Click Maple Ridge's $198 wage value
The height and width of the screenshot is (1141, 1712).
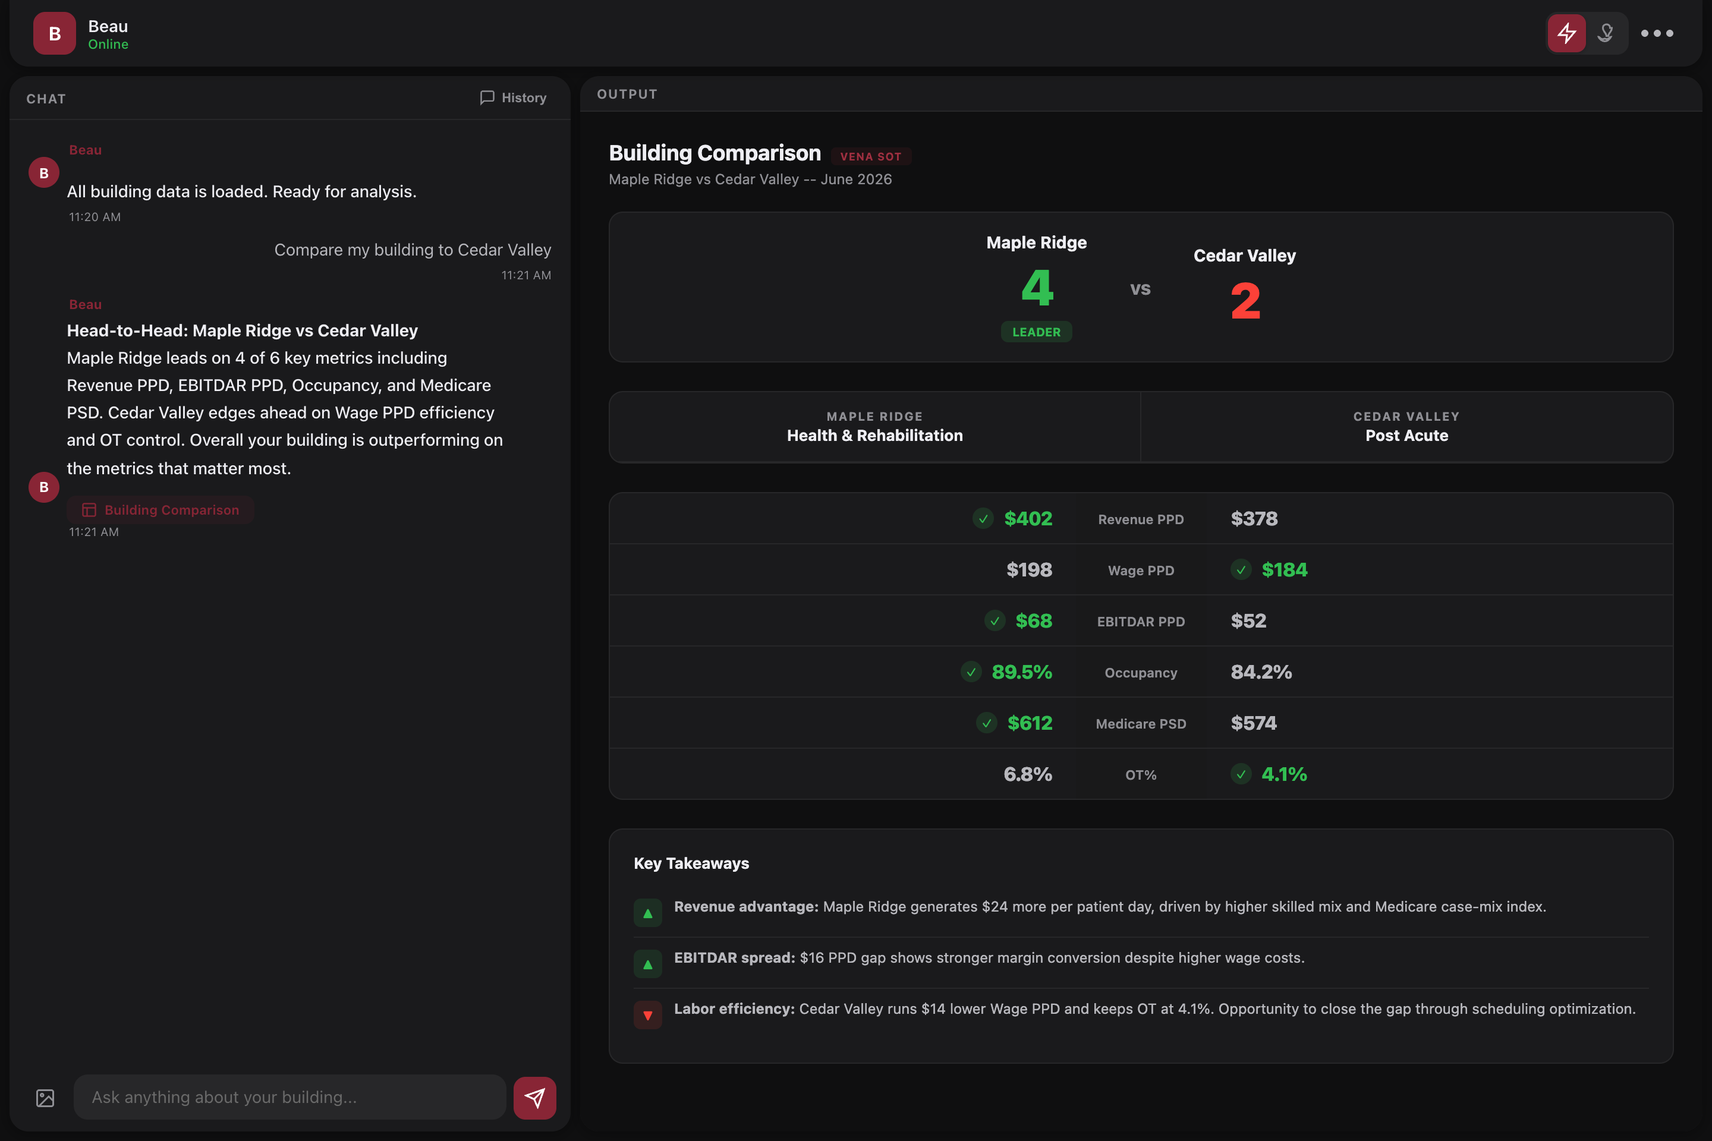(x=1029, y=570)
